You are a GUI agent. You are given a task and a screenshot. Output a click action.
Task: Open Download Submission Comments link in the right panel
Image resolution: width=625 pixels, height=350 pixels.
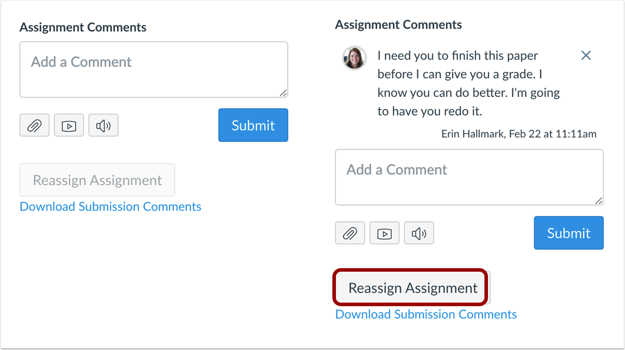(426, 314)
